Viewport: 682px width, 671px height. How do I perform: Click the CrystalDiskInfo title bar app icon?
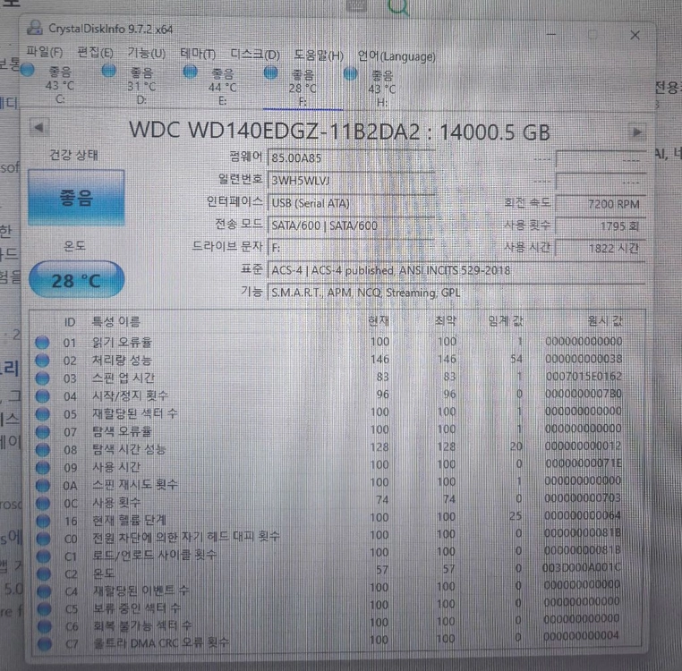coord(35,28)
